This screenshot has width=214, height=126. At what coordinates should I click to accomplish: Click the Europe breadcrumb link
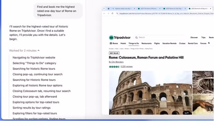tap(111, 49)
